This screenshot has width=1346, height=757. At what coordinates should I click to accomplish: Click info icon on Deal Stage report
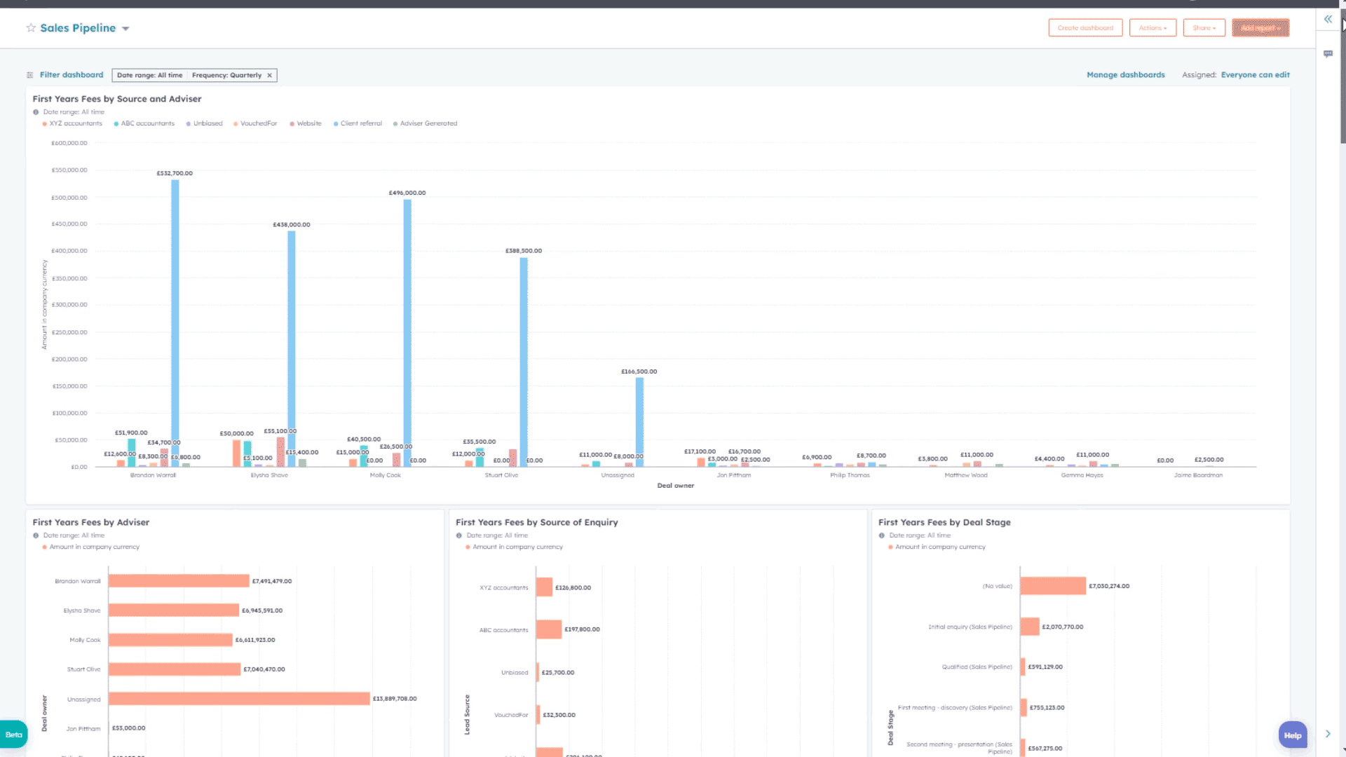pos(882,536)
